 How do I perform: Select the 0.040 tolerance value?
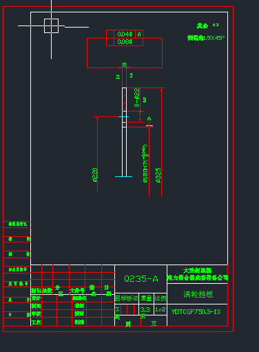[x=125, y=34]
